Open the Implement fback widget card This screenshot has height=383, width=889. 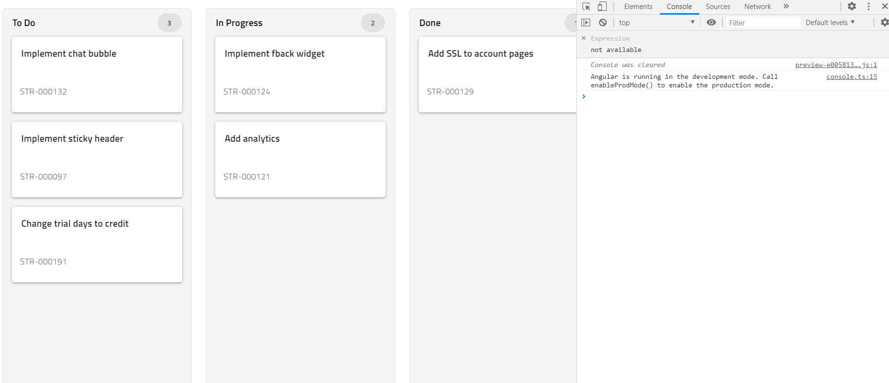[x=300, y=75]
